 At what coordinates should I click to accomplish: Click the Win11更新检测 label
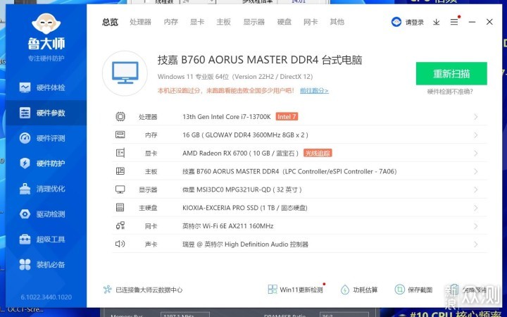tap(301, 290)
